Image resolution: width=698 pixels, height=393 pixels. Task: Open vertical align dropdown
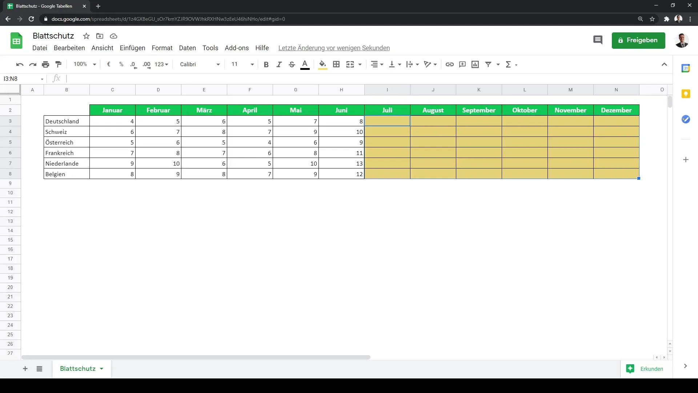click(395, 64)
